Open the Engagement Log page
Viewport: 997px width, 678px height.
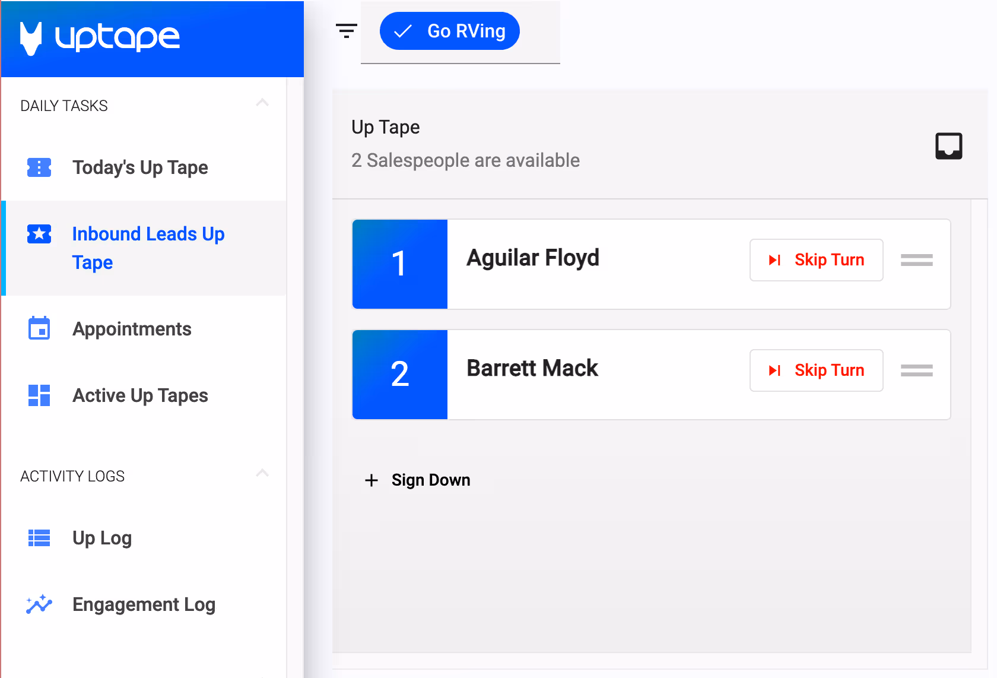[x=144, y=604]
